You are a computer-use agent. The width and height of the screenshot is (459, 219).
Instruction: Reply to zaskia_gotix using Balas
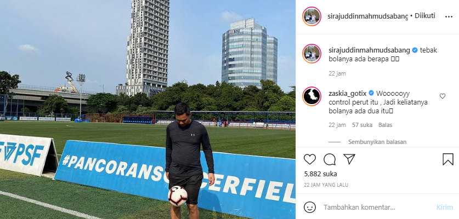pyautogui.click(x=385, y=125)
